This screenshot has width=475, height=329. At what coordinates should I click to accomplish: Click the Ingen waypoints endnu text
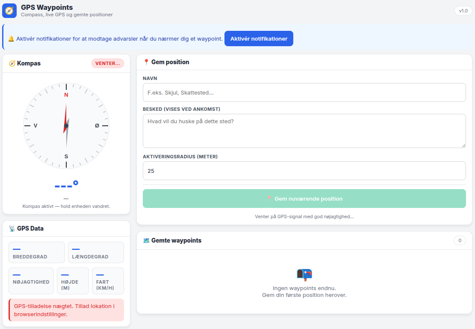click(x=304, y=288)
